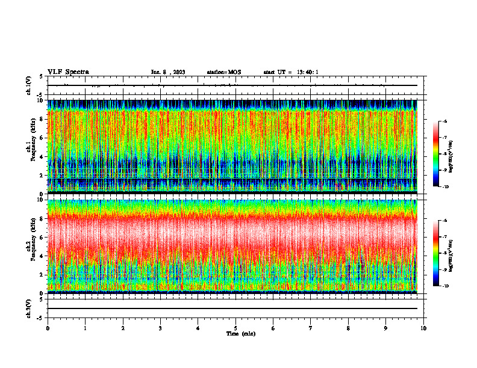Click the 'ch.3(V)' waveform axis label
The width and height of the screenshot is (477, 368).
pyautogui.click(x=29, y=308)
